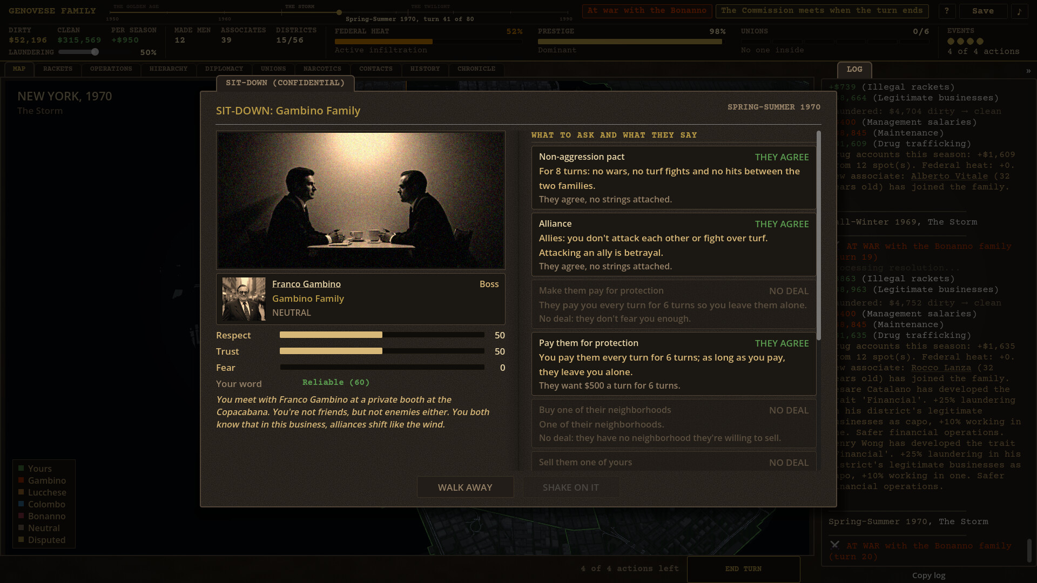Click the first event dot under Events
This screenshot has width=1037, height=583.
tap(951, 42)
